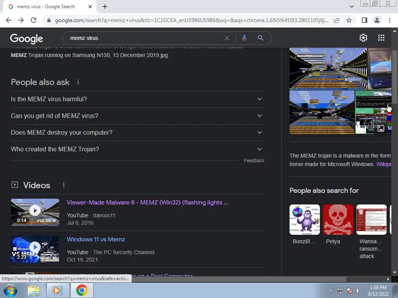Open the "Windows 11 vs Memz" link

tap(96, 239)
